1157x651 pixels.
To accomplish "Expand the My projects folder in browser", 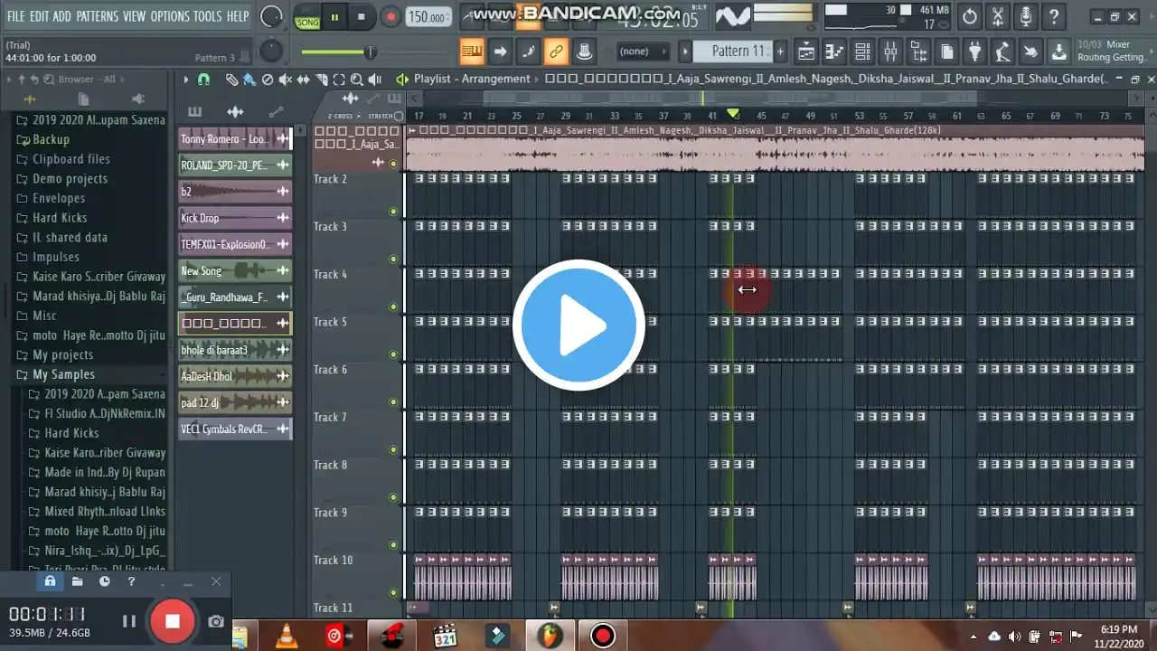I will [62, 354].
